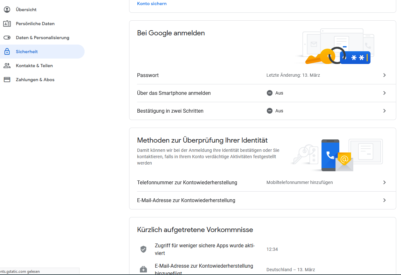Viewport: 401px width, 275px height.
Task: Click the Persönliche Daten ID card icon
Action: [x=7, y=24]
